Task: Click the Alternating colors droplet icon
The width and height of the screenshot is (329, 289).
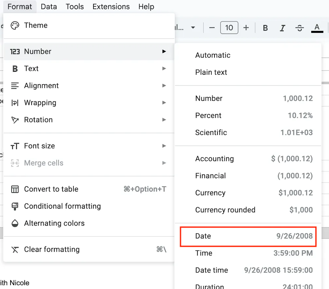Action: pos(15,223)
